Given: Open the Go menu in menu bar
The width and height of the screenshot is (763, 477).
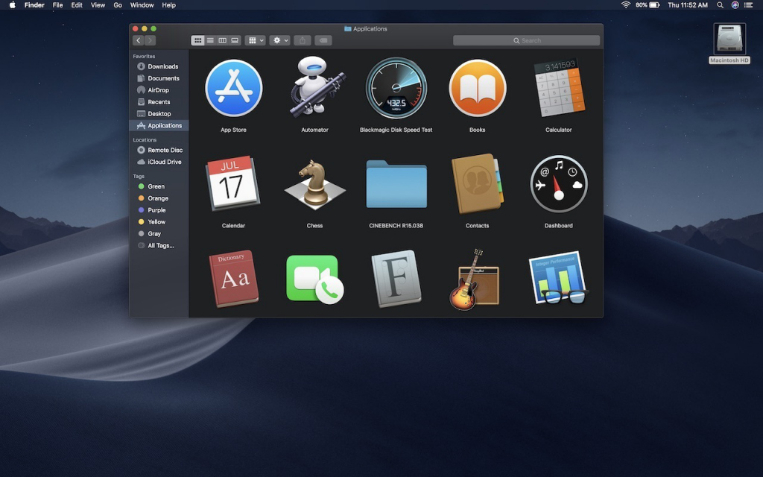Looking at the screenshot, I should (118, 5).
